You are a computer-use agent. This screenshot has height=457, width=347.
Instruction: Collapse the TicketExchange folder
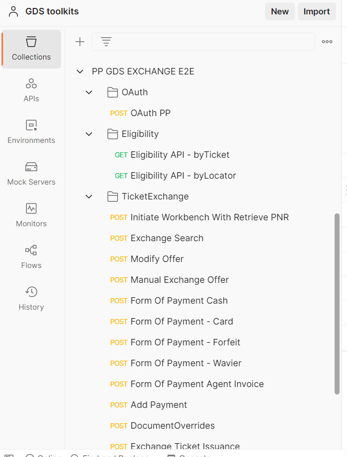89,196
